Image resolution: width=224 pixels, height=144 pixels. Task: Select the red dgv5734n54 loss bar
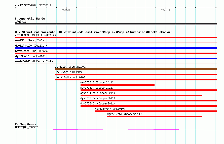[141, 95]
